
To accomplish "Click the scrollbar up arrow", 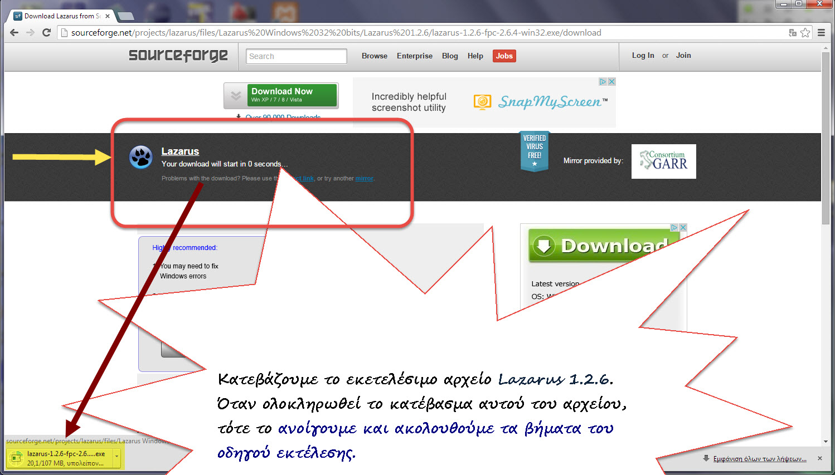I will pos(826,48).
